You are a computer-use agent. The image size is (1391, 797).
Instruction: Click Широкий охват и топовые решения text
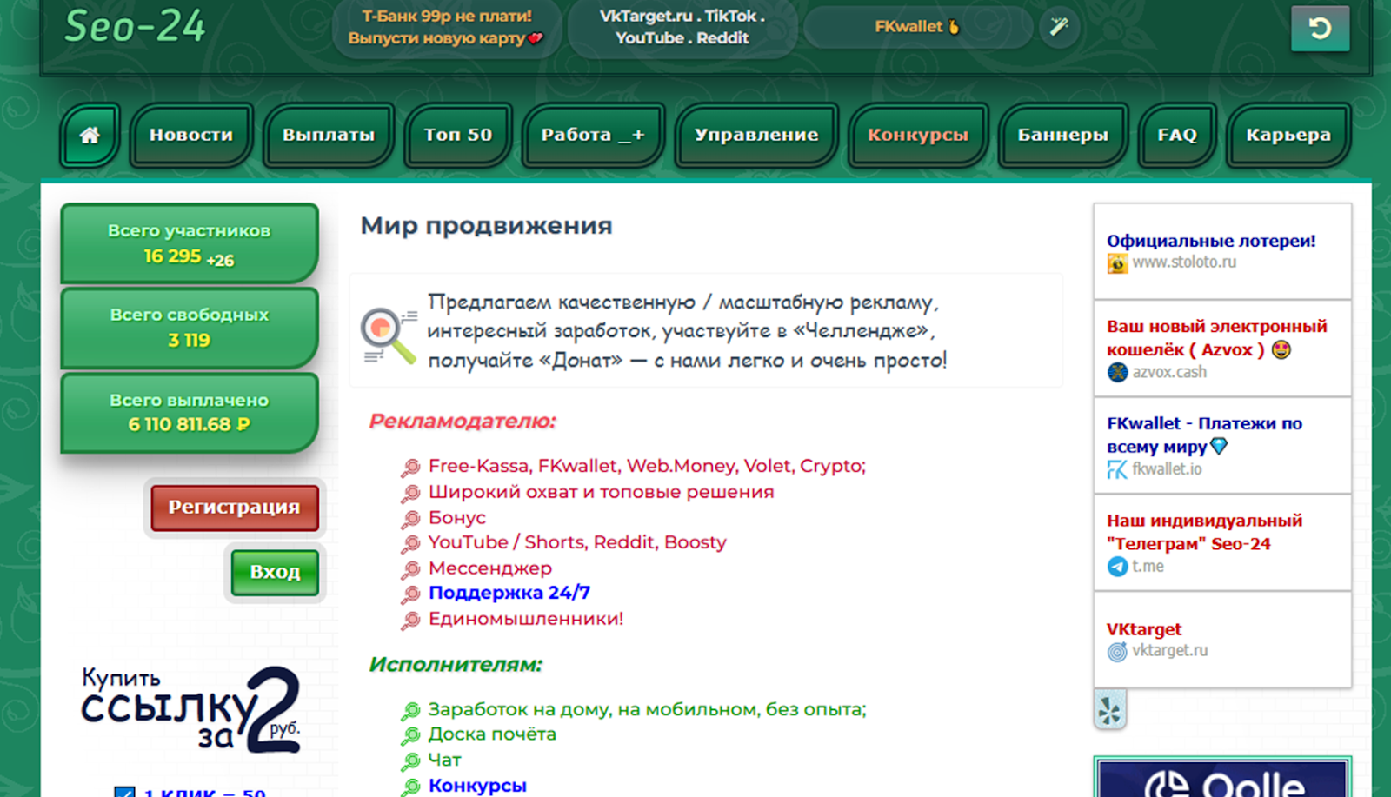pos(601,492)
